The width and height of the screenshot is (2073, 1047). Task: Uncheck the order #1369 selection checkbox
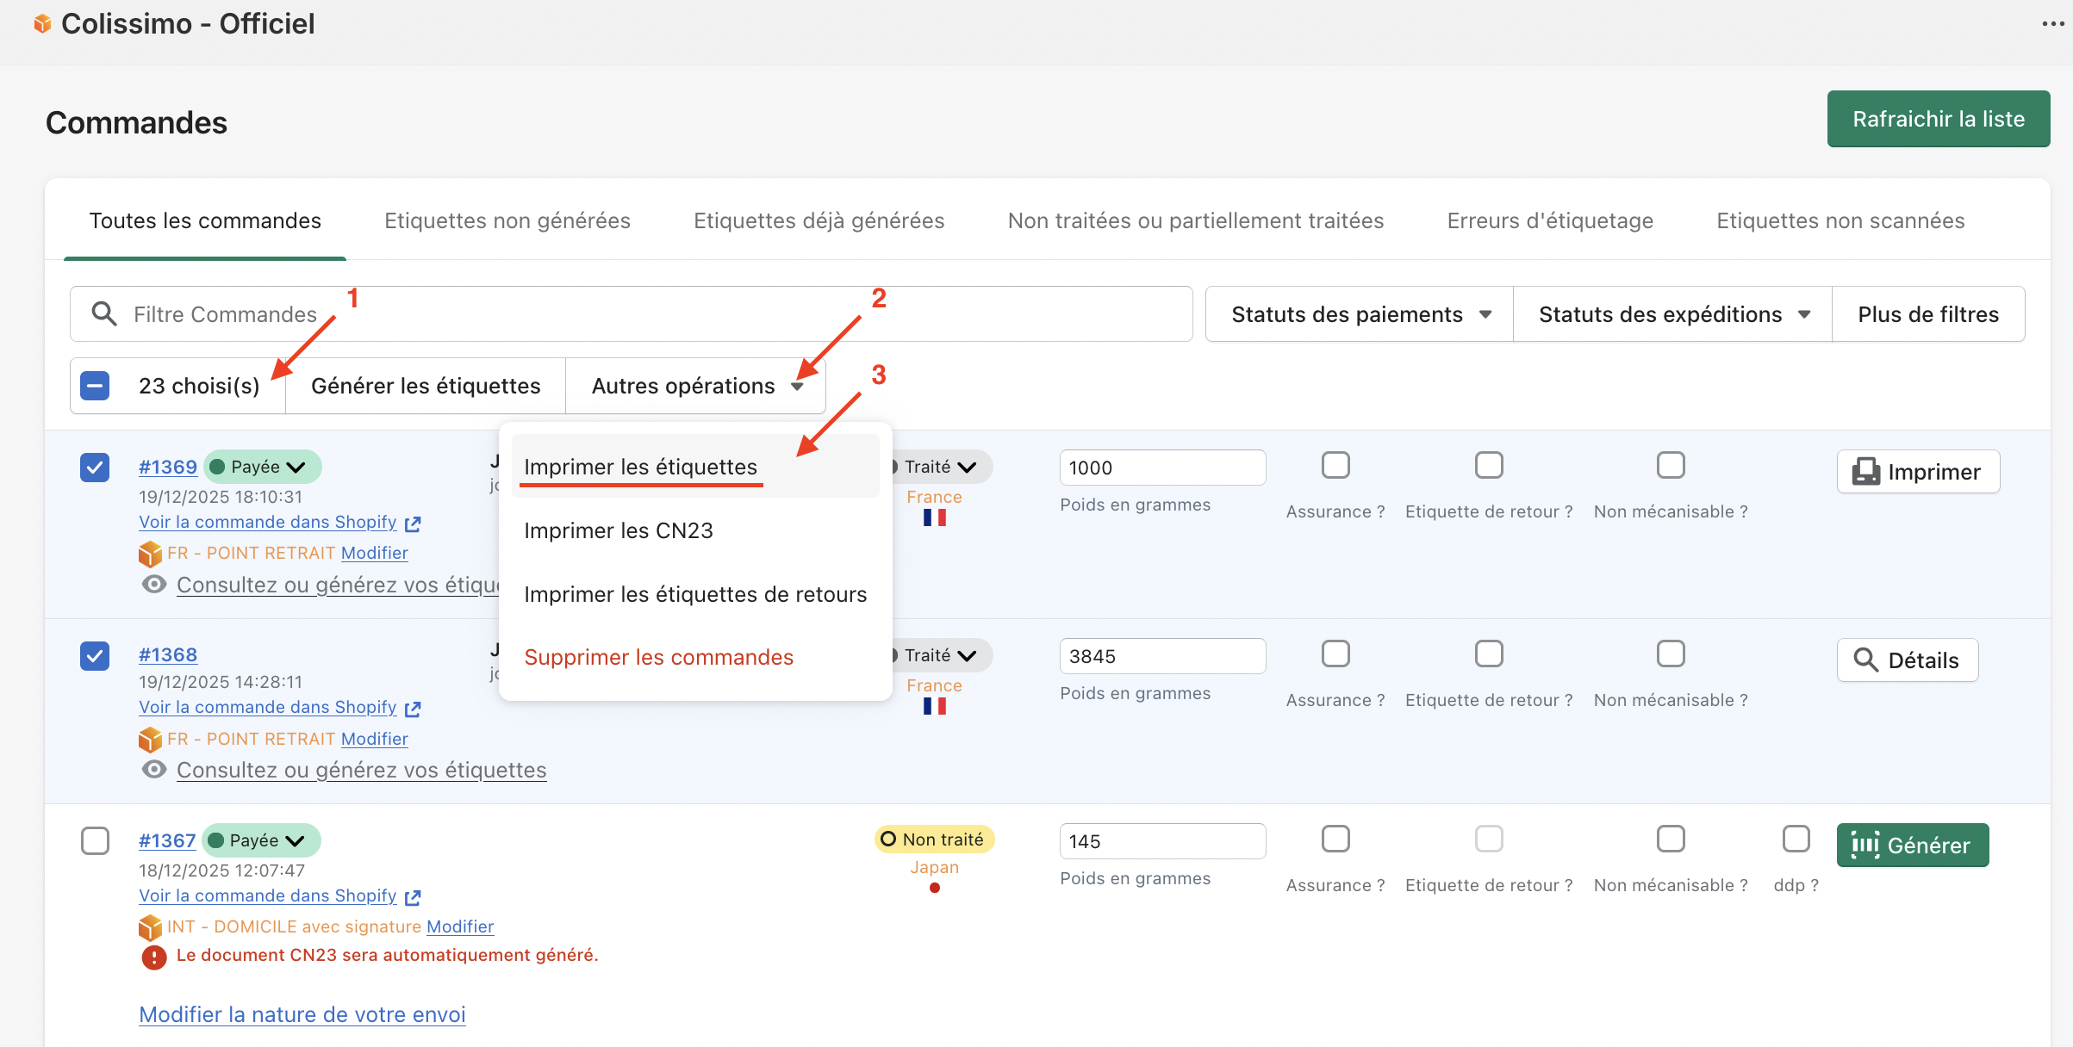[95, 468]
